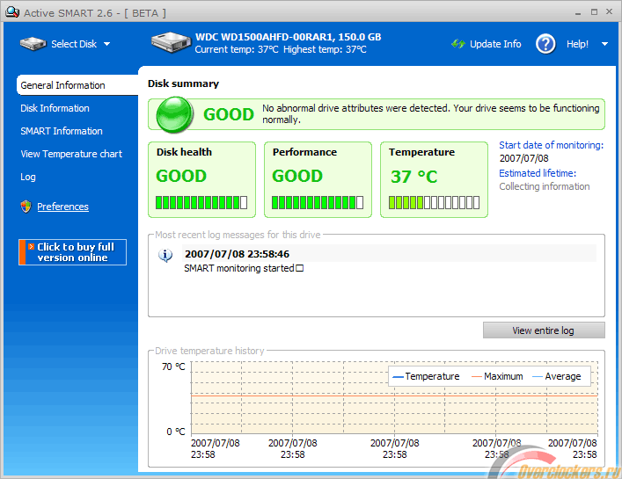Click the orange maximum temperature line
Image resolution: width=622 pixels, height=479 pixels.
click(x=394, y=396)
